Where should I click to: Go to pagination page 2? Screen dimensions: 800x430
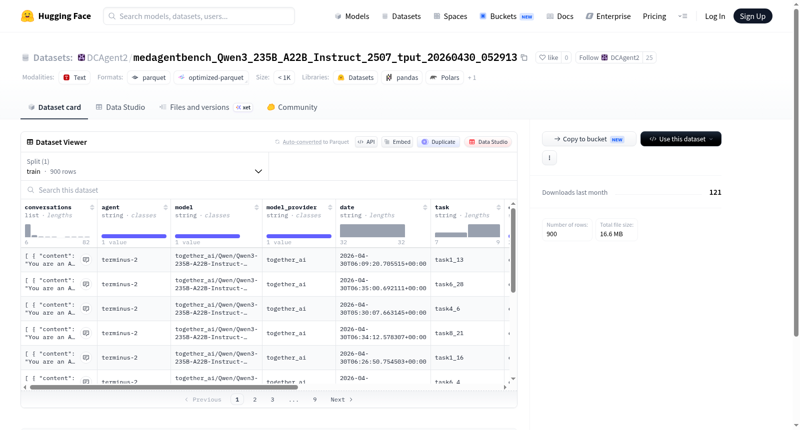[x=255, y=400]
